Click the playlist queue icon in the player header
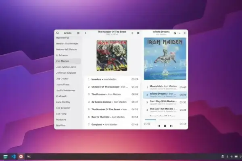 175,33
